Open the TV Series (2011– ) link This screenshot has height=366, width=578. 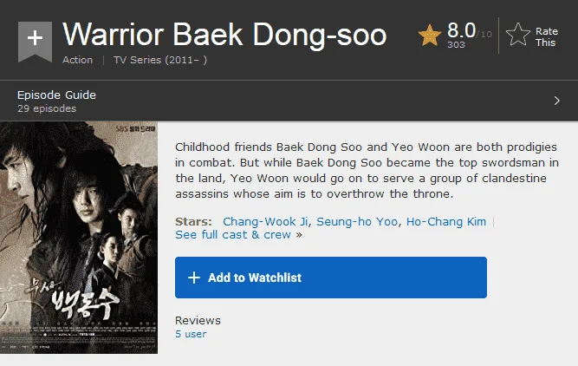[x=160, y=60]
